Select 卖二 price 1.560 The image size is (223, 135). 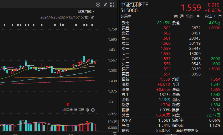(166, 43)
